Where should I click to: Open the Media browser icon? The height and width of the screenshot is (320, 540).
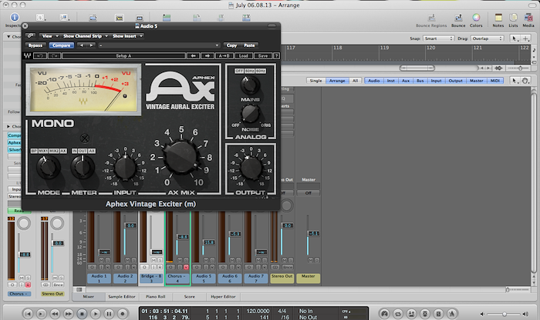click(528, 18)
